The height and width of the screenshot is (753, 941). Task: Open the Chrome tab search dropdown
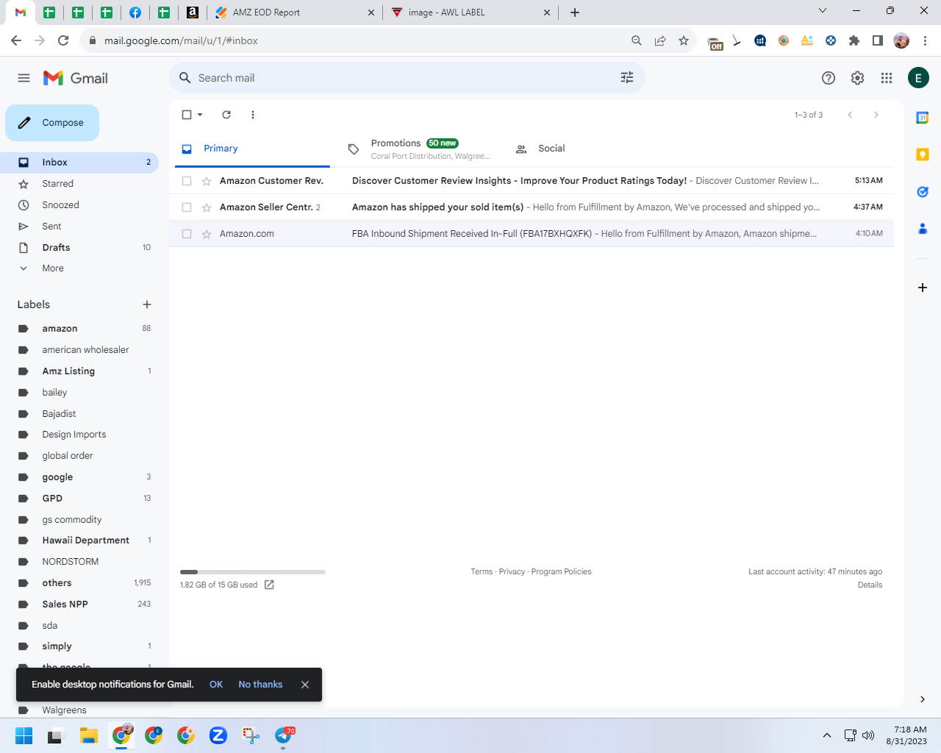[x=823, y=11]
